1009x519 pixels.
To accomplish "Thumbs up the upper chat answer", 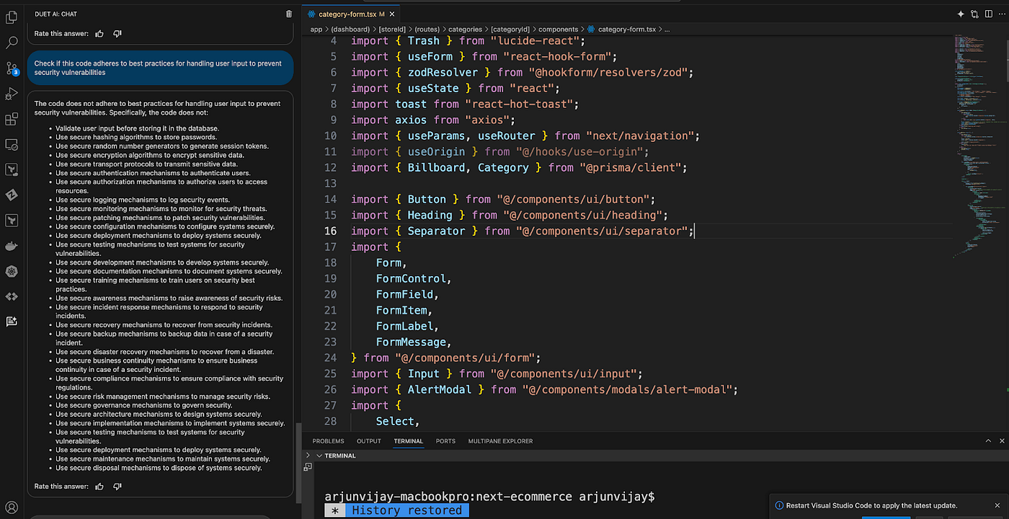I will click(x=99, y=33).
